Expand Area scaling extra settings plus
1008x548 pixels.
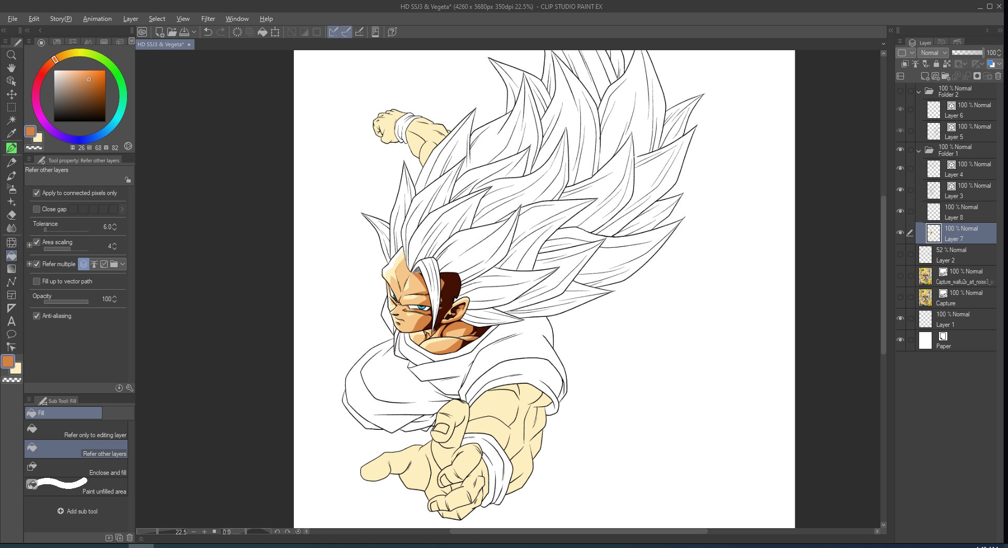pos(29,245)
